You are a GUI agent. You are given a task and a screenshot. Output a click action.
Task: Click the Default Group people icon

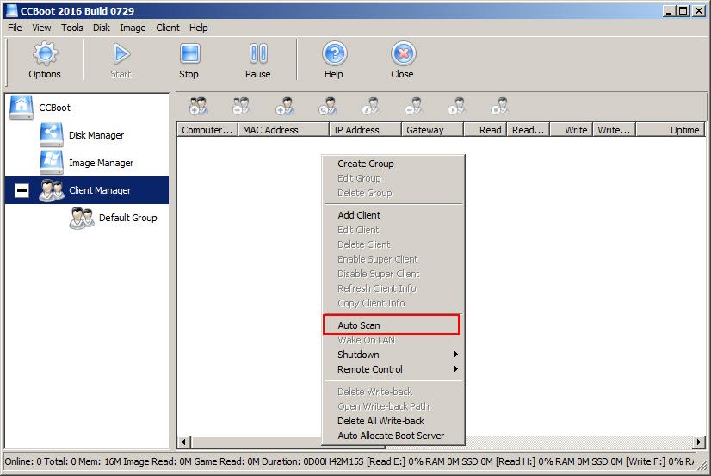82,218
